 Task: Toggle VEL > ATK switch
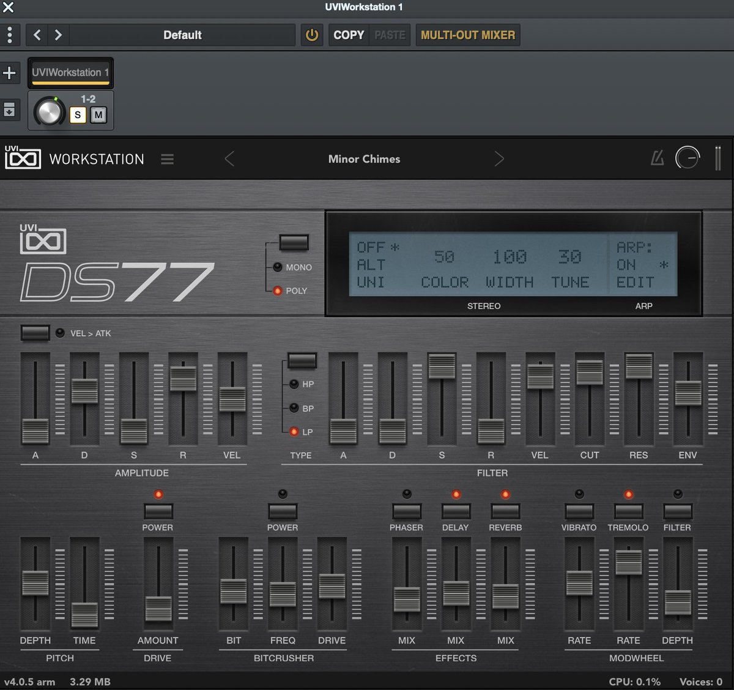(x=35, y=333)
